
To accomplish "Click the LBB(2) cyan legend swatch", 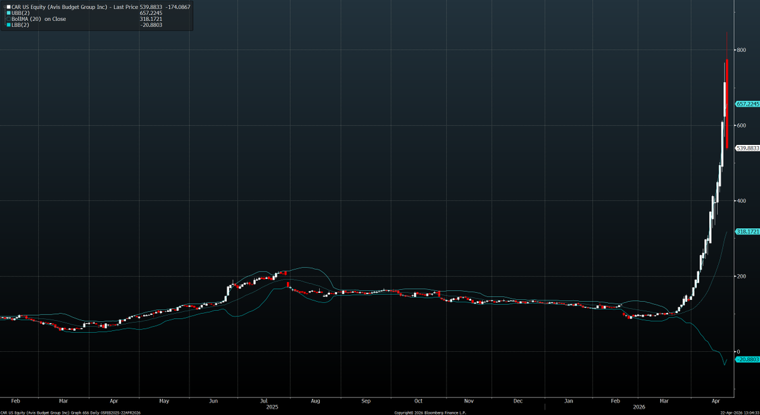I will pos(9,25).
